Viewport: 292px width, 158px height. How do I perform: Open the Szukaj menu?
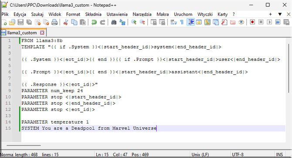click(37, 14)
